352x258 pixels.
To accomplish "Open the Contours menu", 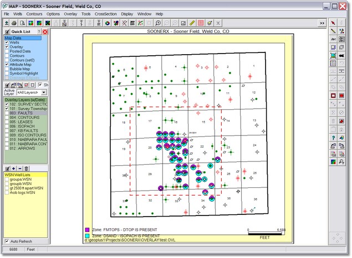I will pyautogui.click(x=34, y=13).
